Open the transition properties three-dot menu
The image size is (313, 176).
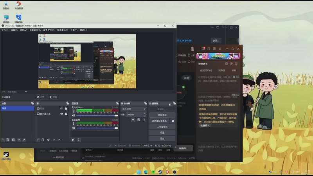point(144,120)
